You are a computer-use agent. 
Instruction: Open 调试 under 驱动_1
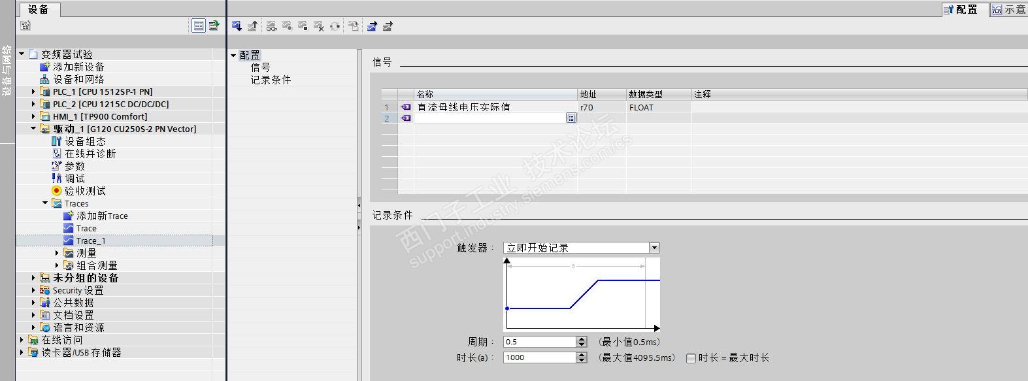point(75,178)
